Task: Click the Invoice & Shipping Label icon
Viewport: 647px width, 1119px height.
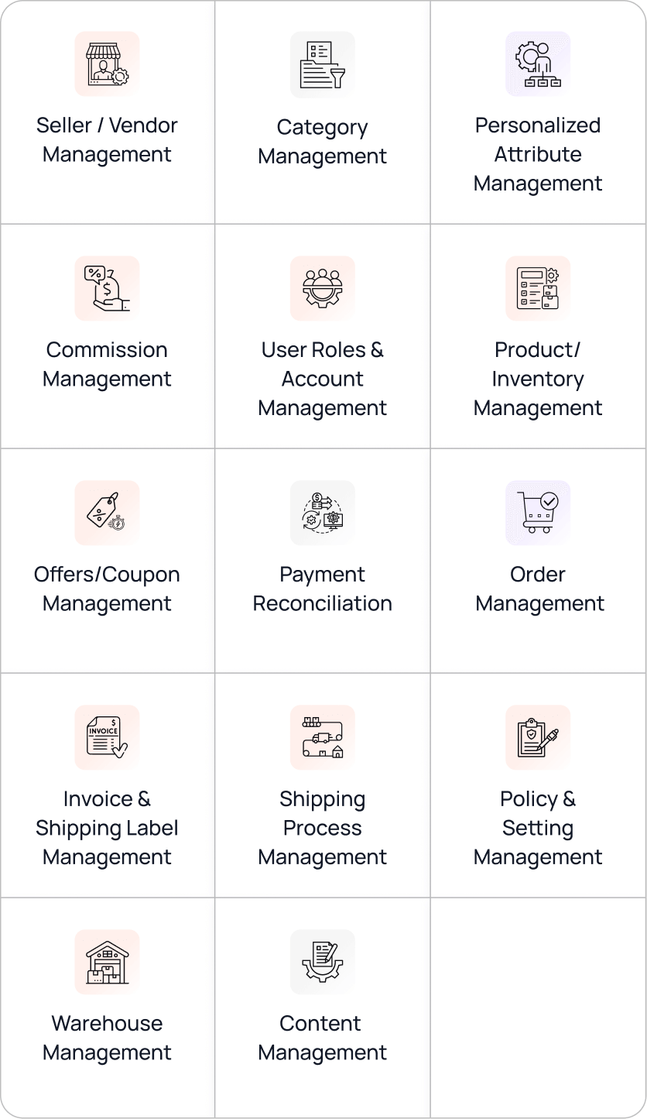Action: pyautogui.click(x=107, y=737)
